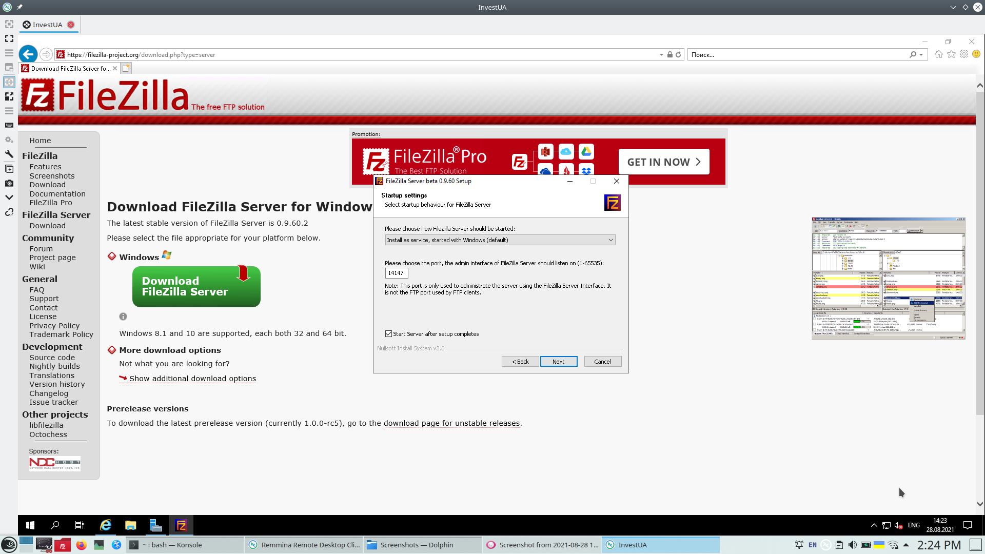
Task: Click the green Download FileZilla Server button
Action: [x=196, y=287]
